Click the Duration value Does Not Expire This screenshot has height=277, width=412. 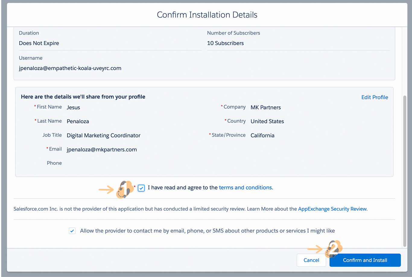[39, 43]
